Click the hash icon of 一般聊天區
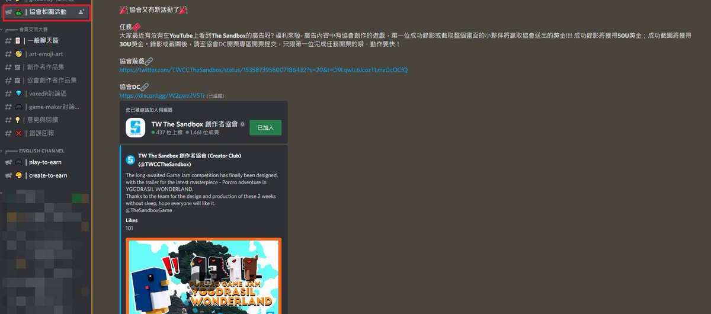Screen dimensions: 711x314 pyautogui.click(x=8, y=40)
